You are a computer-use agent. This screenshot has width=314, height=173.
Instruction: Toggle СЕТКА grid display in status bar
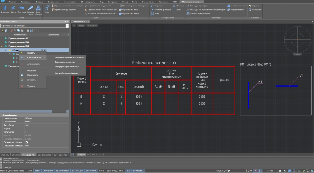coord(37,171)
